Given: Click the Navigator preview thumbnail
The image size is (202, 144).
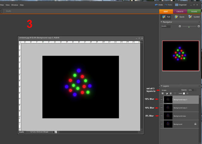Looking at the screenshot, I should 180,56.
